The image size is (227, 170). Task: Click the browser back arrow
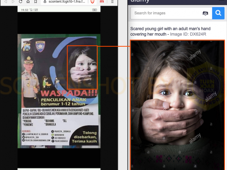(x=6, y=2)
